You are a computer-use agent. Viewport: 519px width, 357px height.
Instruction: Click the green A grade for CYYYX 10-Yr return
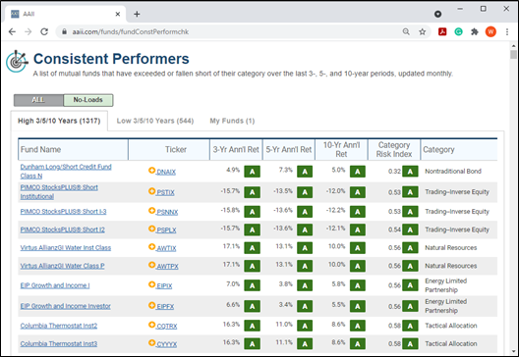coord(358,344)
